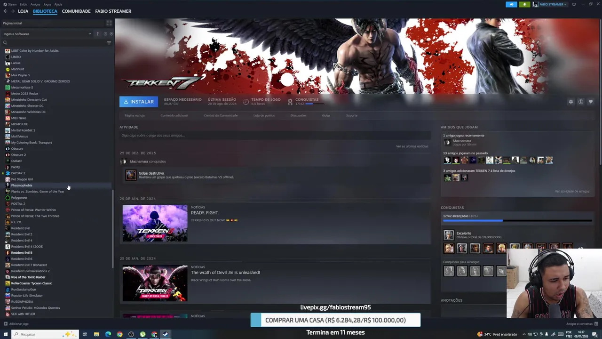Toggle the collections grid view icon
The height and width of the screenshot is (339, 602).
coord(109,23)
